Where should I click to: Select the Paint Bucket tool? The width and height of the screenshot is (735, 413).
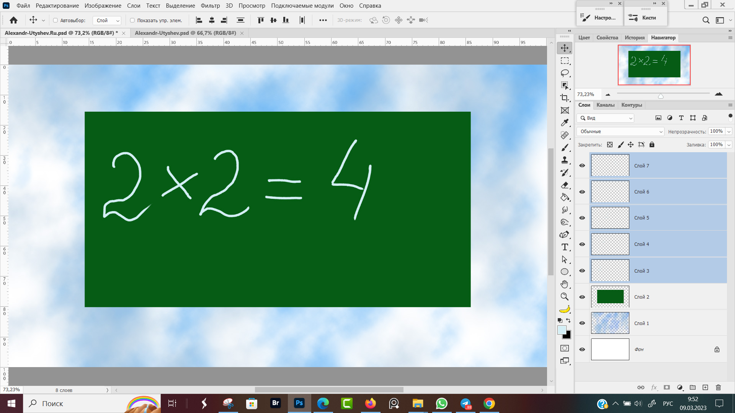(565, 197)
